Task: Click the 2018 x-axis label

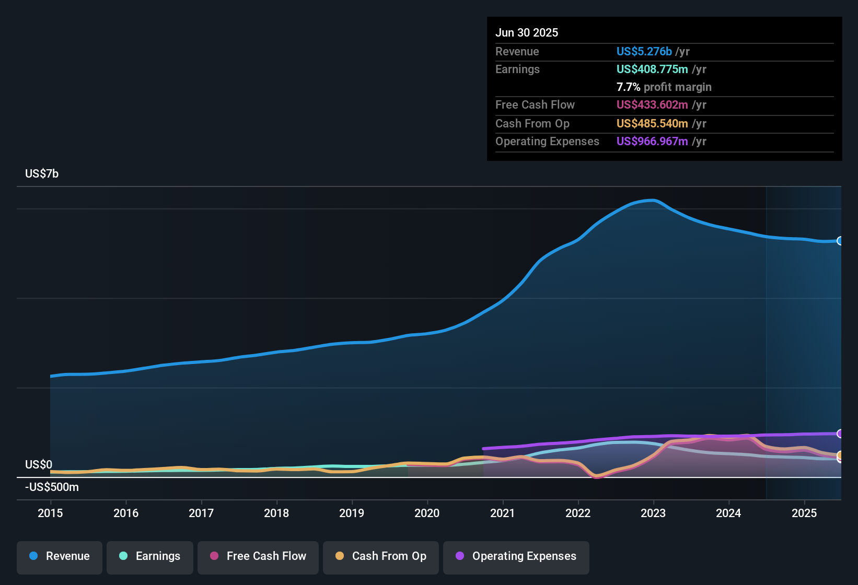Action: [x=276, y=513]
